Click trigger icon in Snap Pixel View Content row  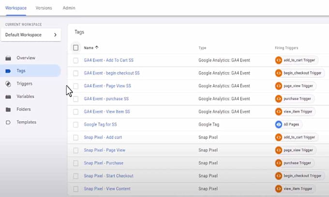[x=278, y=189]
